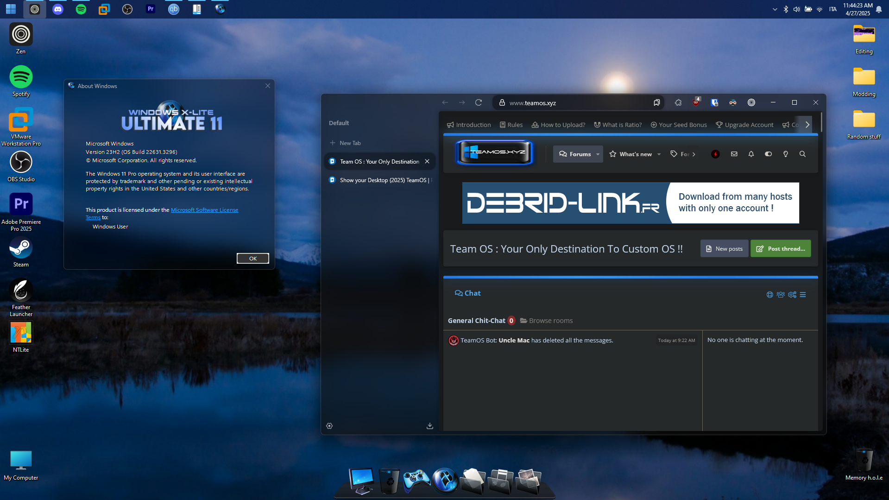Toggle the forum style switch icon
This screenshot has width=889, height=500.
(769, 154)
